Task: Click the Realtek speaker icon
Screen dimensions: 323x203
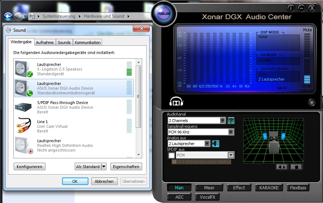Action: point(24,145)
